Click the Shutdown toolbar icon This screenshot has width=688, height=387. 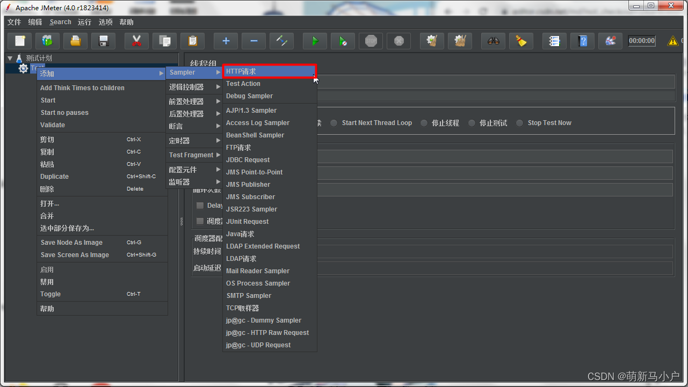(x=399, y=41)
